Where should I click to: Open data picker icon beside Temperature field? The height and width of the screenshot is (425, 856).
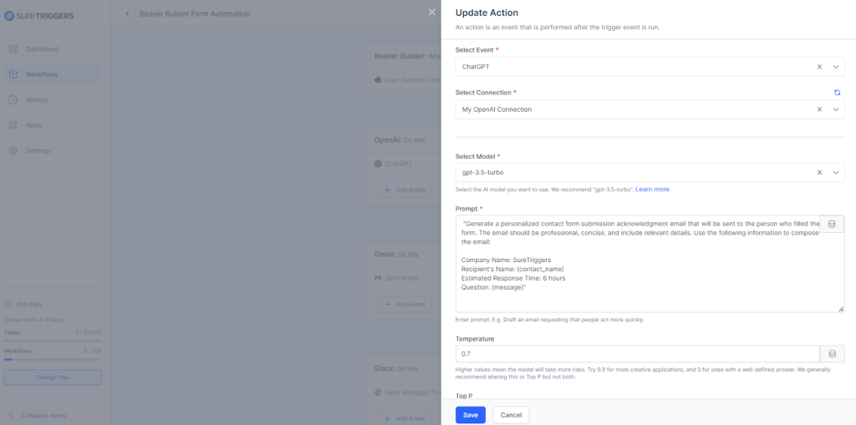click(832, 354)
